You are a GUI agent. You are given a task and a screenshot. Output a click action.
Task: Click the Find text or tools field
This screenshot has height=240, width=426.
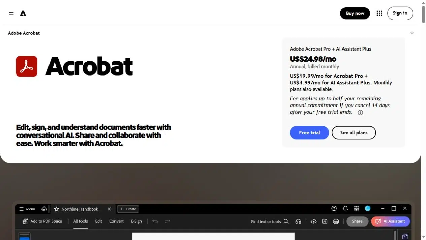[269, 221]
